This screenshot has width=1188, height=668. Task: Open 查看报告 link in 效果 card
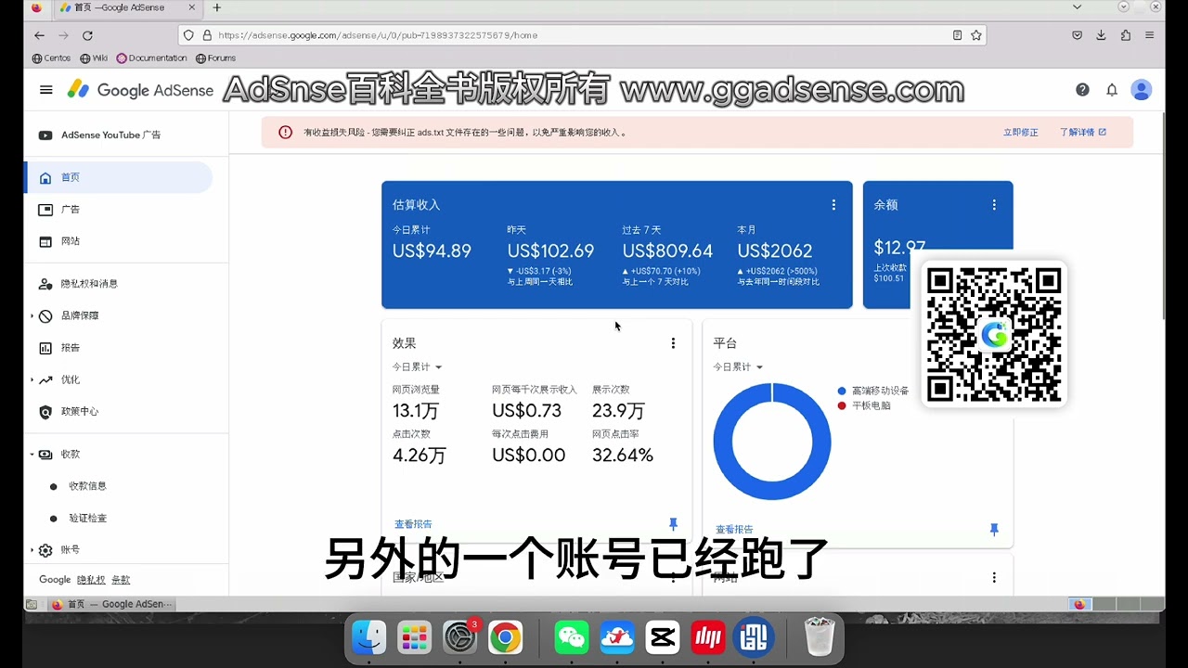(413, 524)
